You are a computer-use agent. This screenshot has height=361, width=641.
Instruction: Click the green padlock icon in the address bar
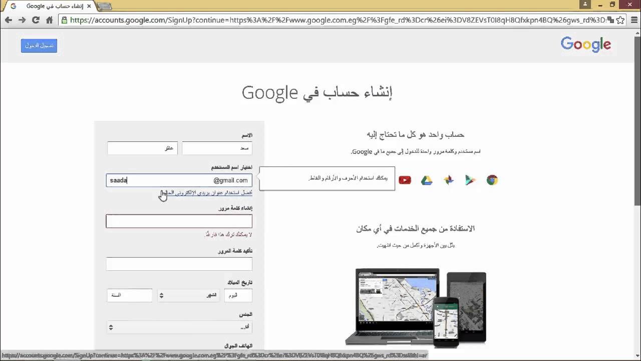click(64, 20)
